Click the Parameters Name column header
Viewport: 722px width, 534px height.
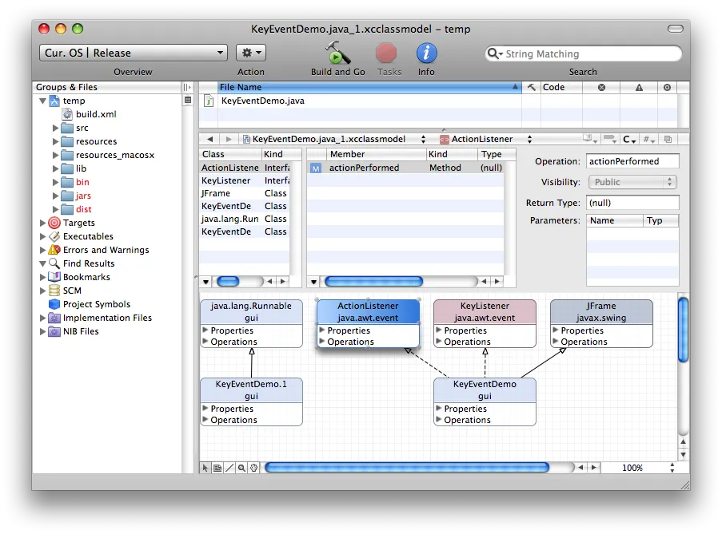point(615,220)
